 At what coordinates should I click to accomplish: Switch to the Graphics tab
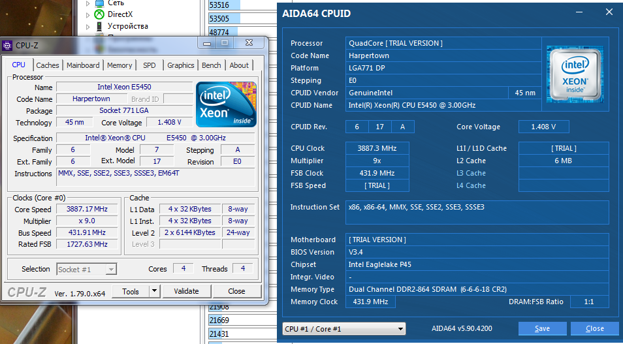tap(181, 65)
